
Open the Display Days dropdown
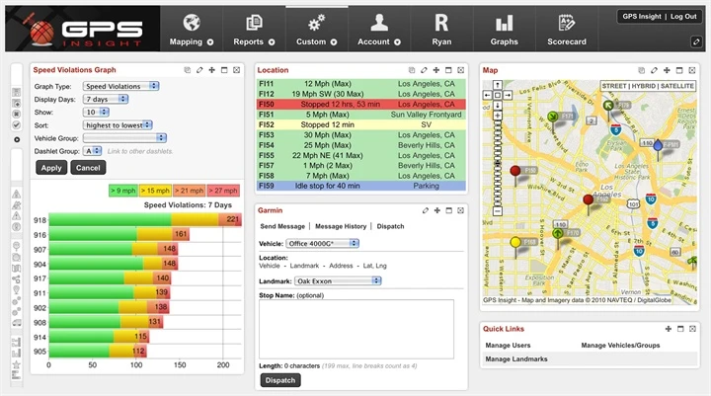coord(106,99)
